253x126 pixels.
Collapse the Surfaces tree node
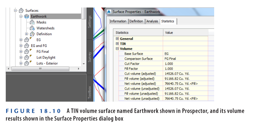(x=15, y=10)
